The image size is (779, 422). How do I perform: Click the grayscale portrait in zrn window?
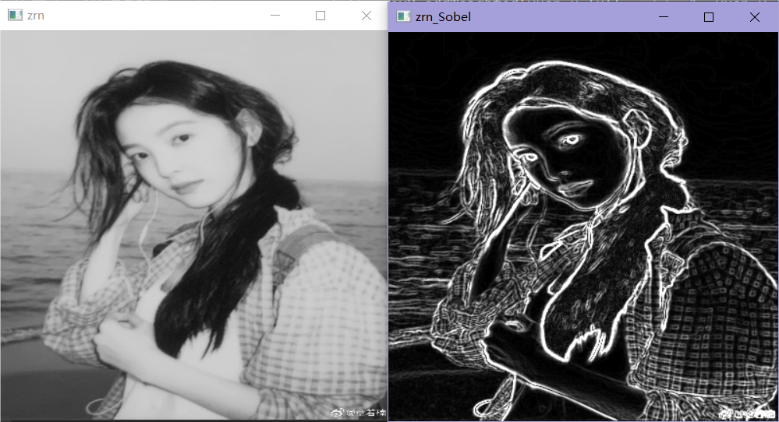coord(193,225)
